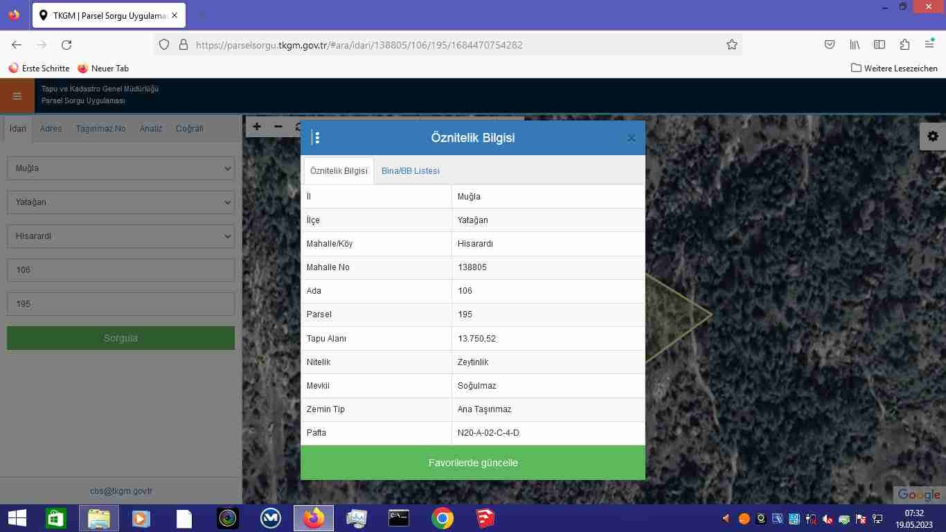
Task: Open the Coğrafi search tab
Action: coord(189,129)
